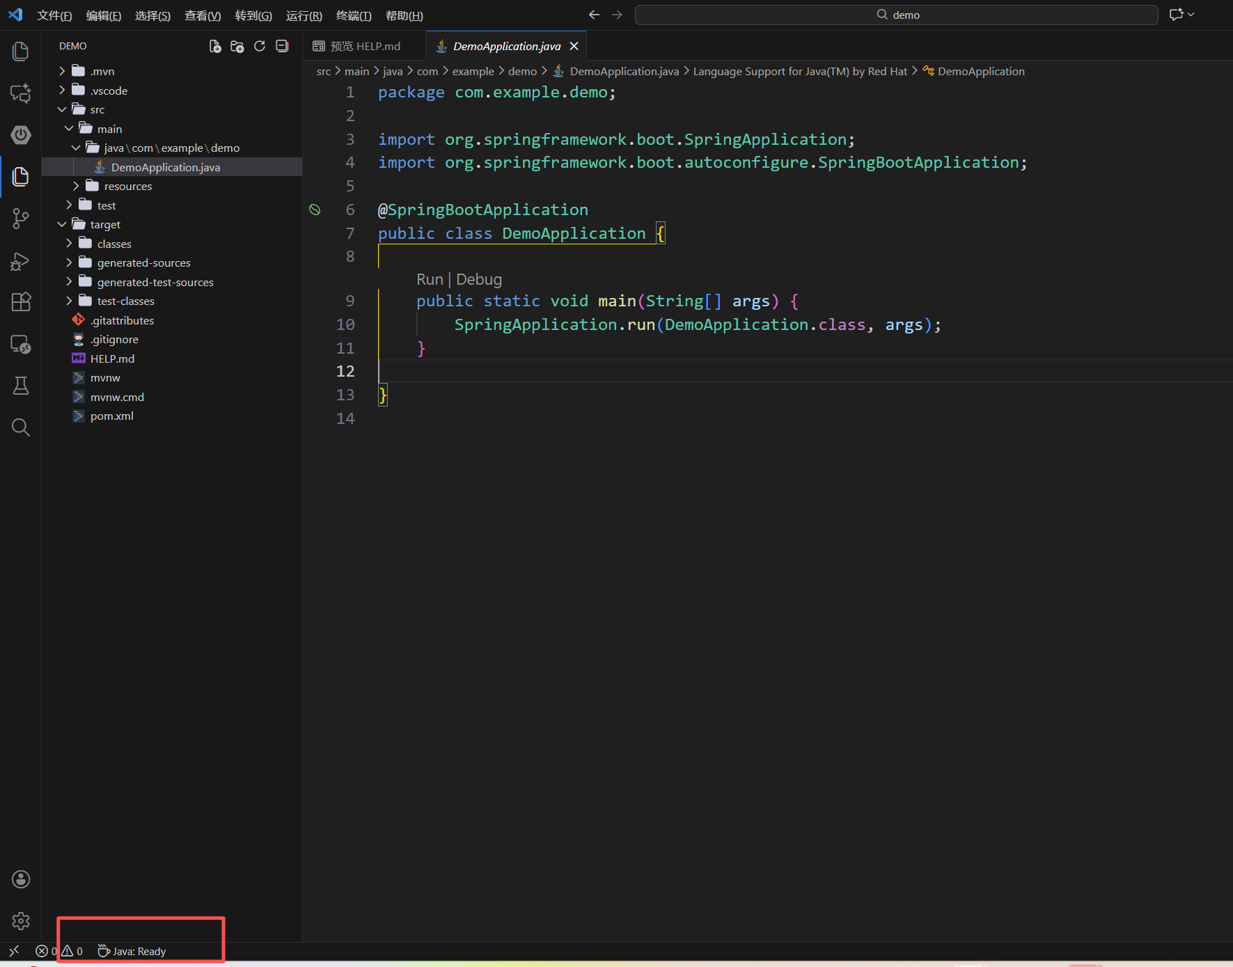Click New File icon in DEMO explorer
Screen dimensions: 1233x967
(x=215, y=46)
